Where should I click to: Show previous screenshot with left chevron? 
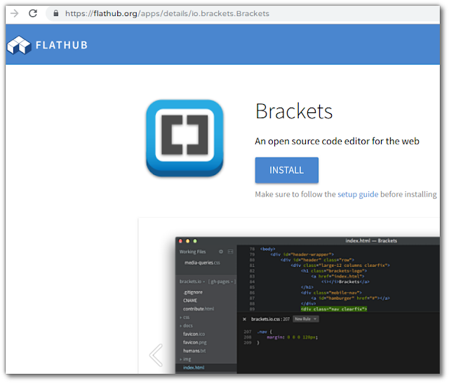tap(156, 355)
